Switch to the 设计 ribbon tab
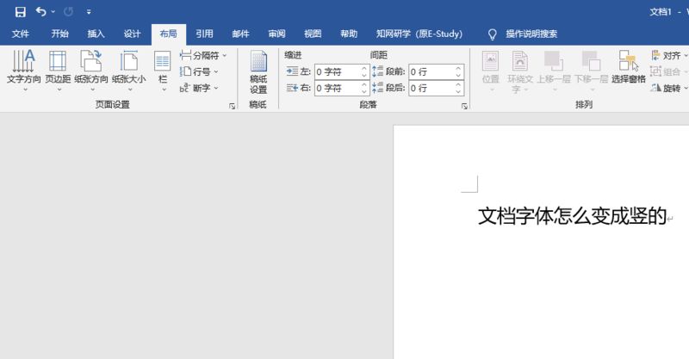The width and height of the screenshot is (689, 359). tap(132, 34)
